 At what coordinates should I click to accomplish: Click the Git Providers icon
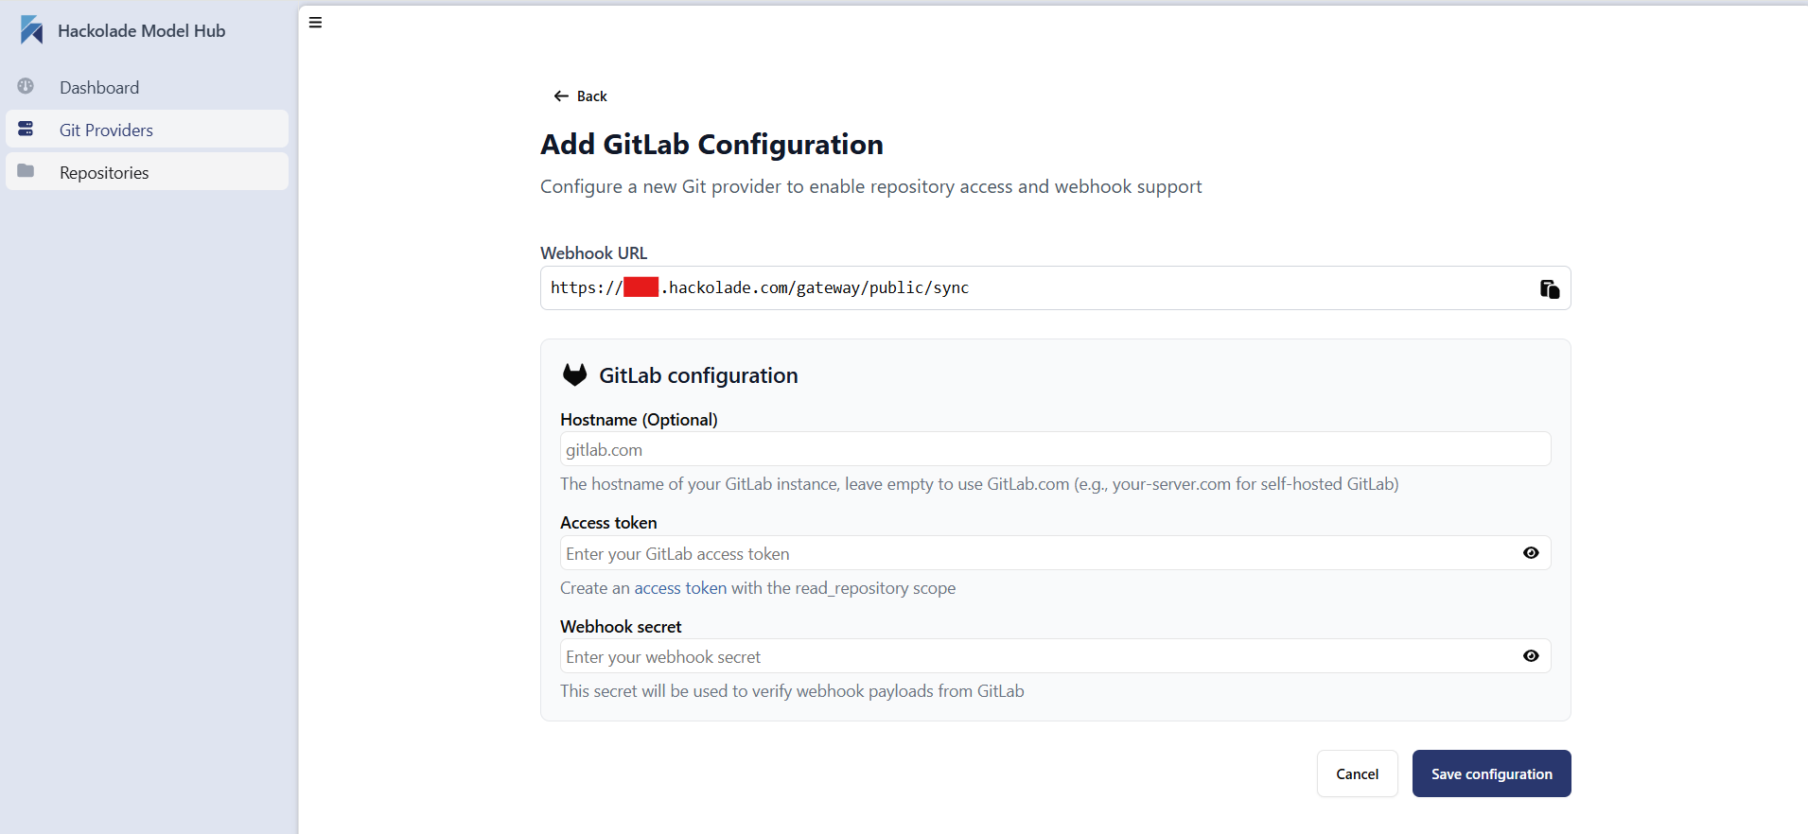(x=26, y=129)
